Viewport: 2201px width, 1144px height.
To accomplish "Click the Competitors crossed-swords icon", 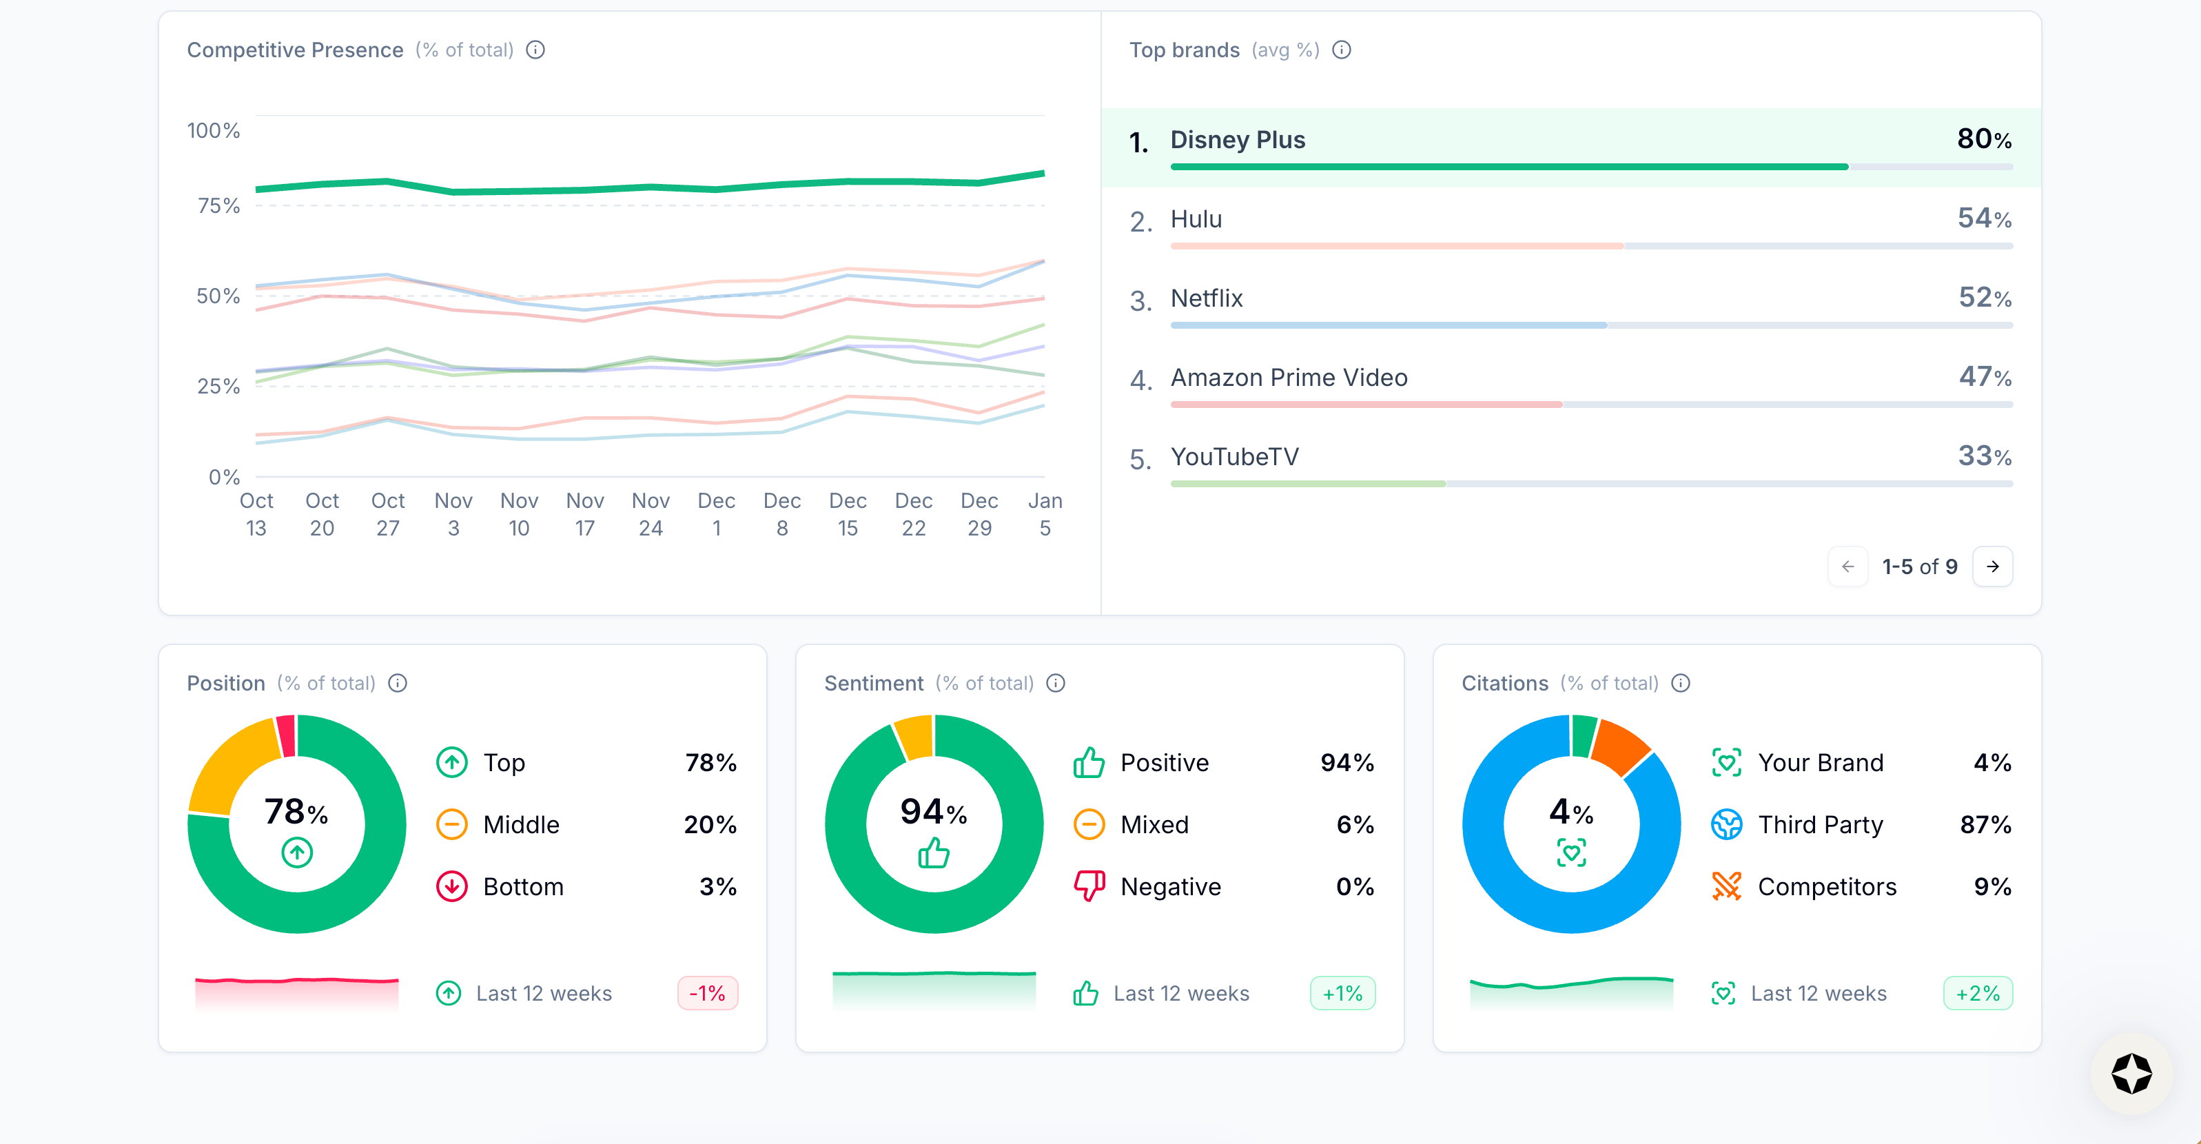I will (1726, 886).
